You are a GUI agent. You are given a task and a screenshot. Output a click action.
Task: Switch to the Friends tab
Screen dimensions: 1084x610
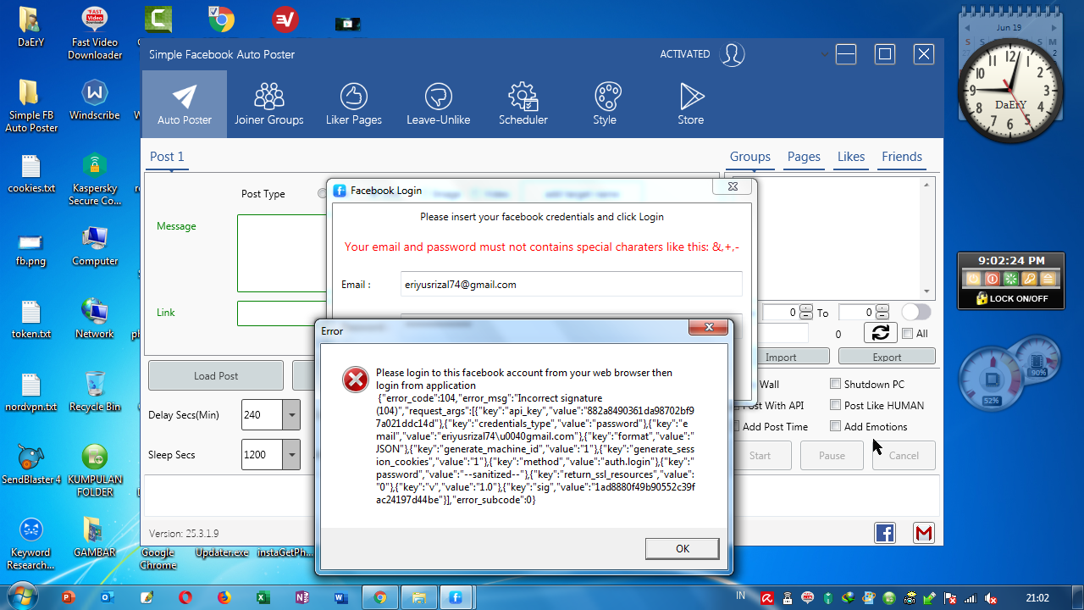click(x=902, y=157)
